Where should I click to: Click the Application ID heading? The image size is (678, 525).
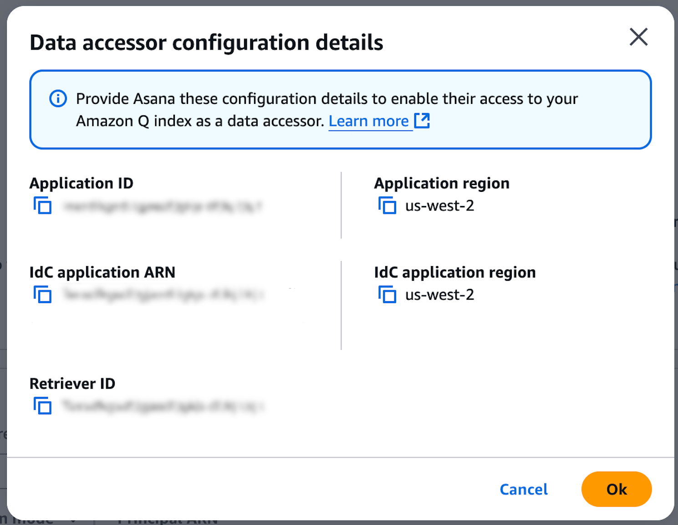82,183
